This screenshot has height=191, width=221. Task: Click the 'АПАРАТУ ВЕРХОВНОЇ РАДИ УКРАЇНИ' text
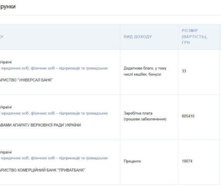pyautogui.click(x=46, y=125)
